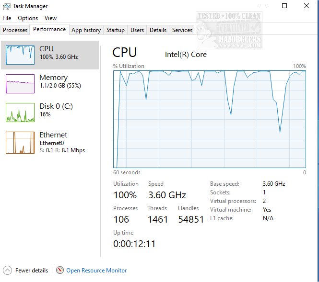The height and width of the screenshot is (282, 319).
Task: Click the Resource Monitor gauge icon
Action: tap(60, 271)
